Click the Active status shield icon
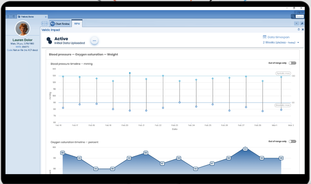311x184 pixels. [x=49, y=40]
